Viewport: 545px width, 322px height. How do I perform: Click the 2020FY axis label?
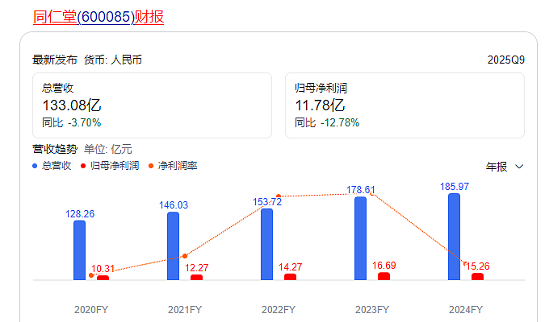pyautogui.click(x=91, y=309)
